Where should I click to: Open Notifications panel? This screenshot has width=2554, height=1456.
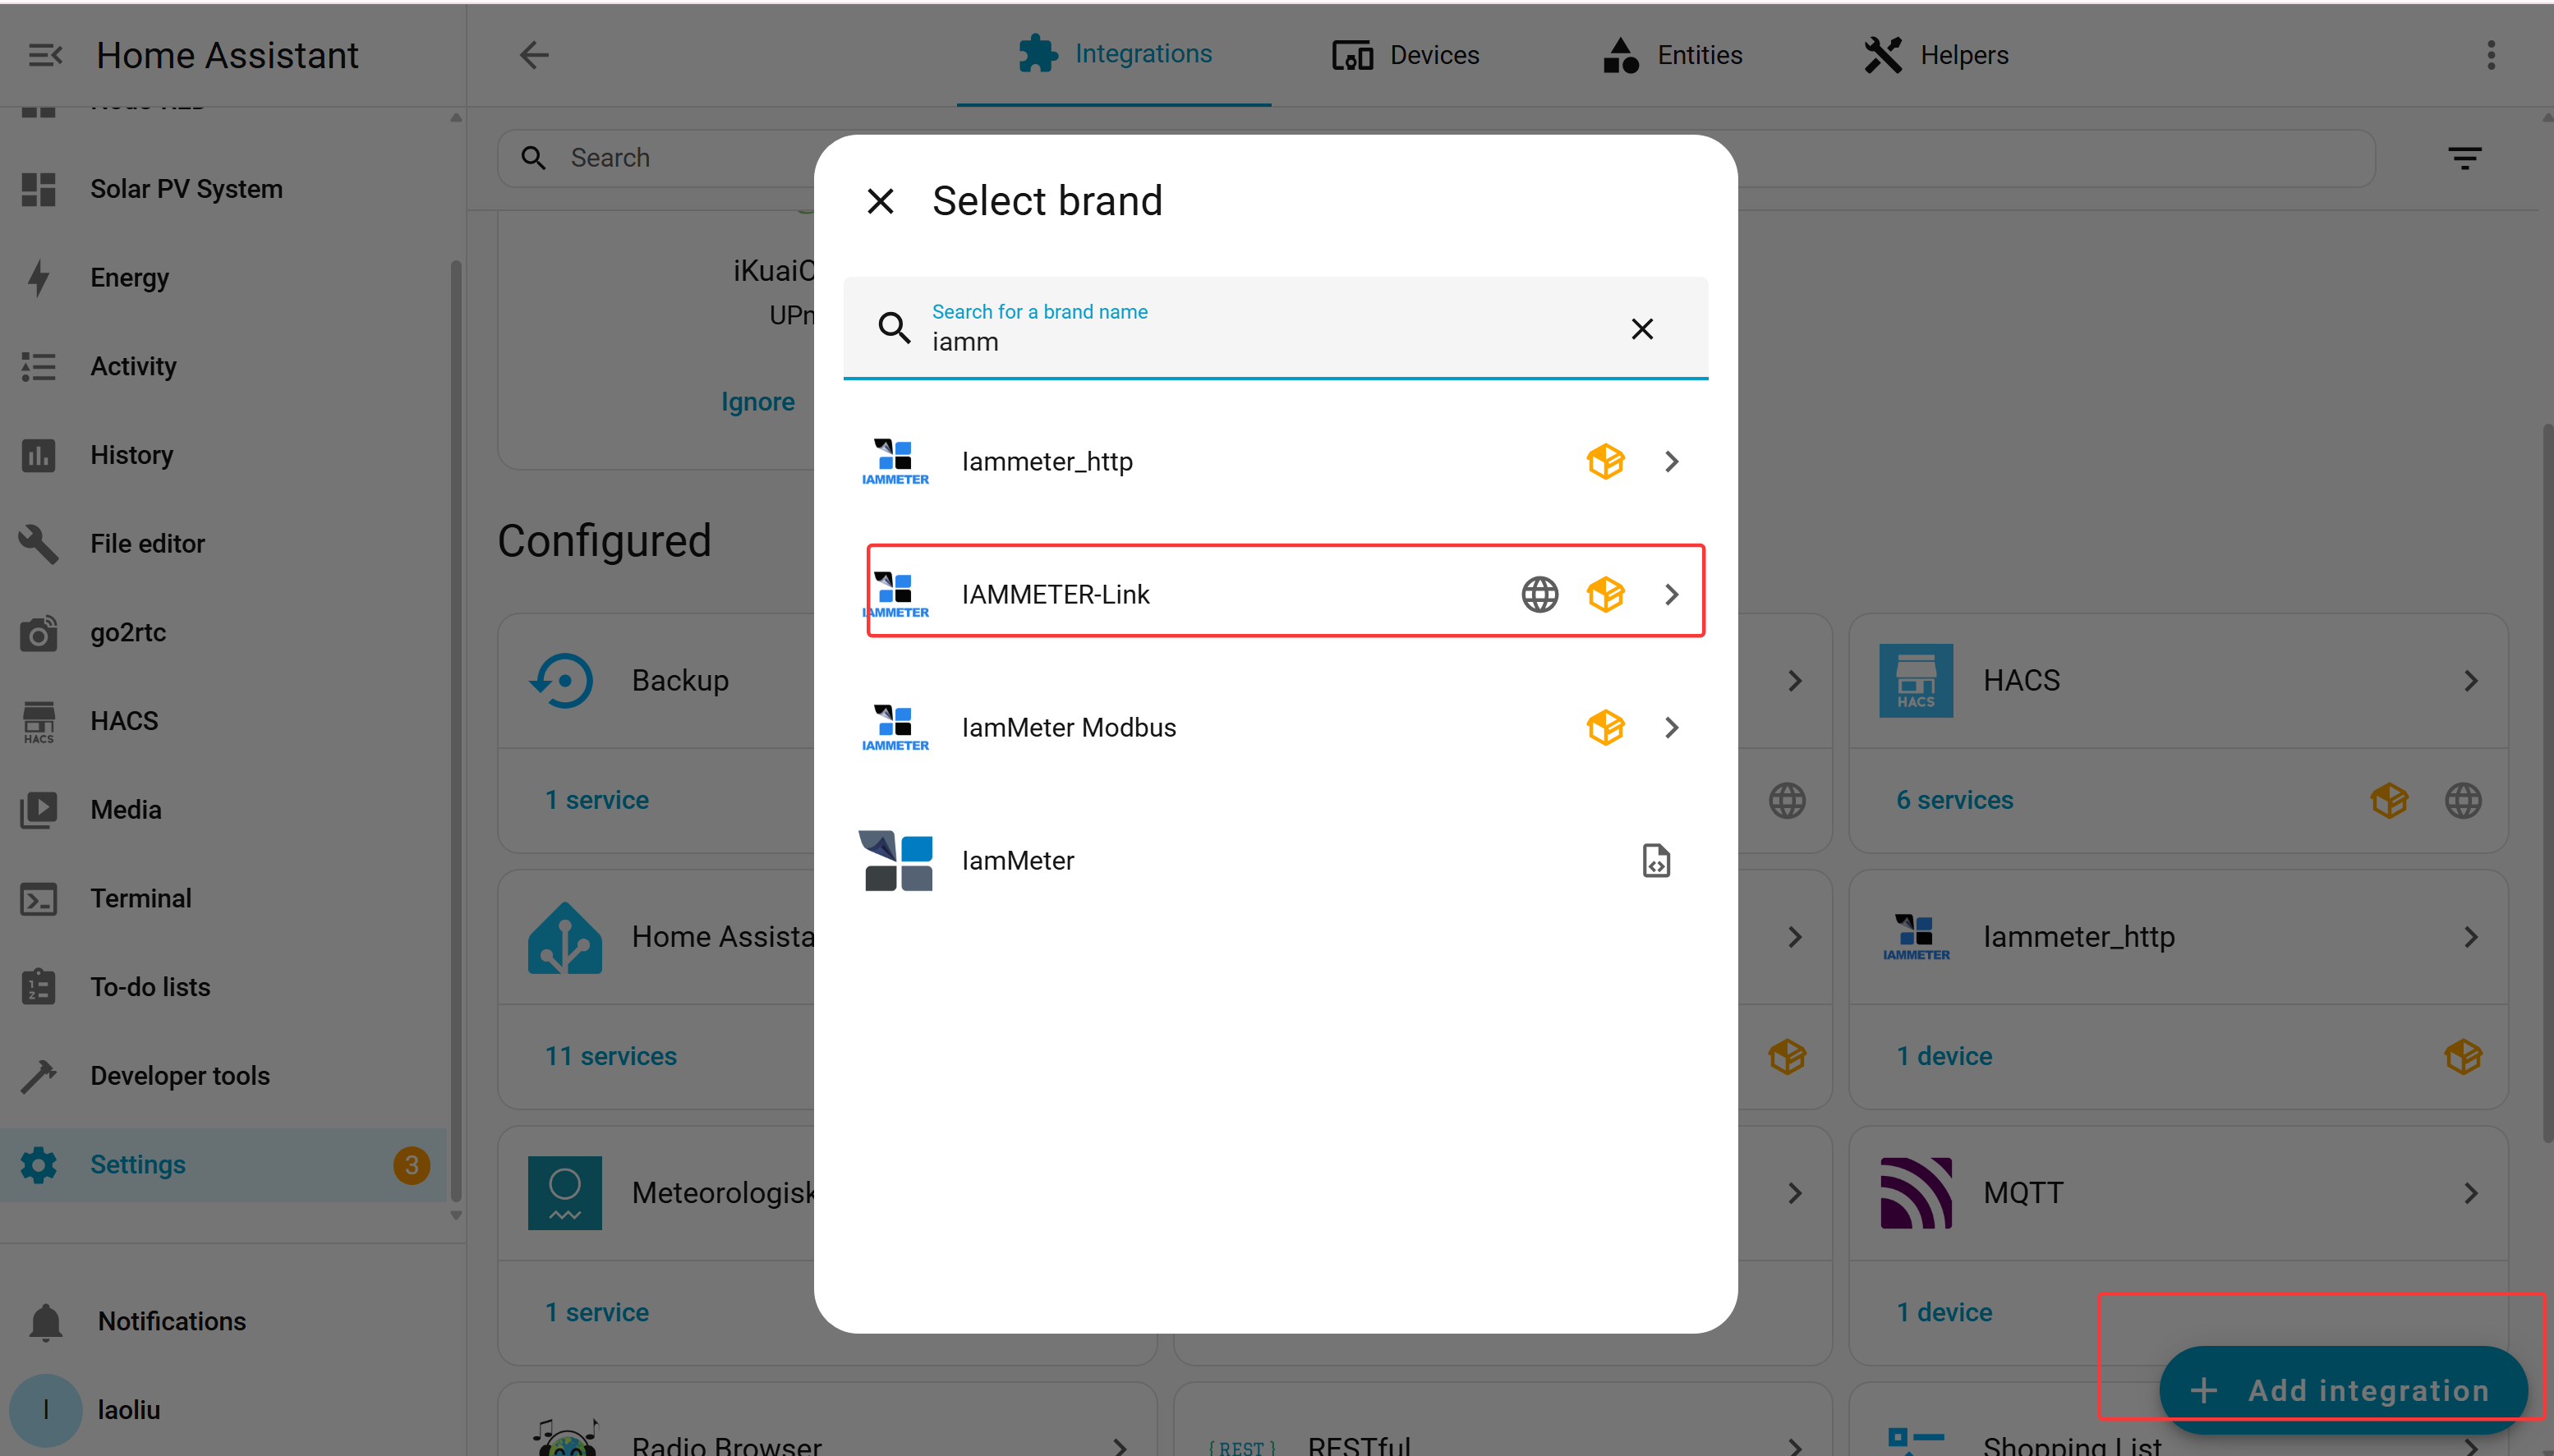click(223, 1322)
